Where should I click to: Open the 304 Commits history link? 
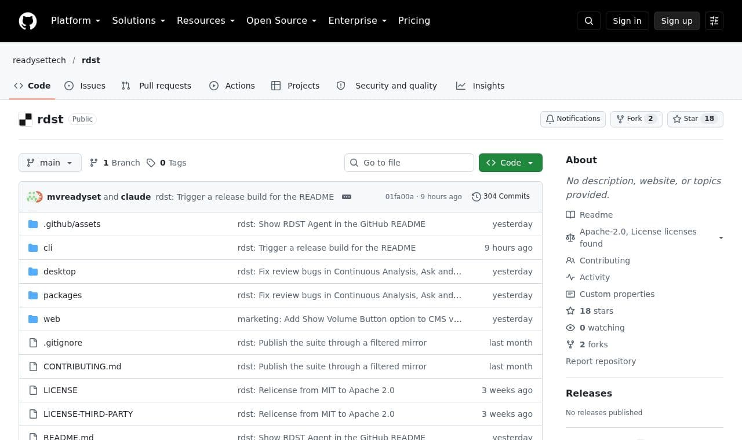[501, 197]
